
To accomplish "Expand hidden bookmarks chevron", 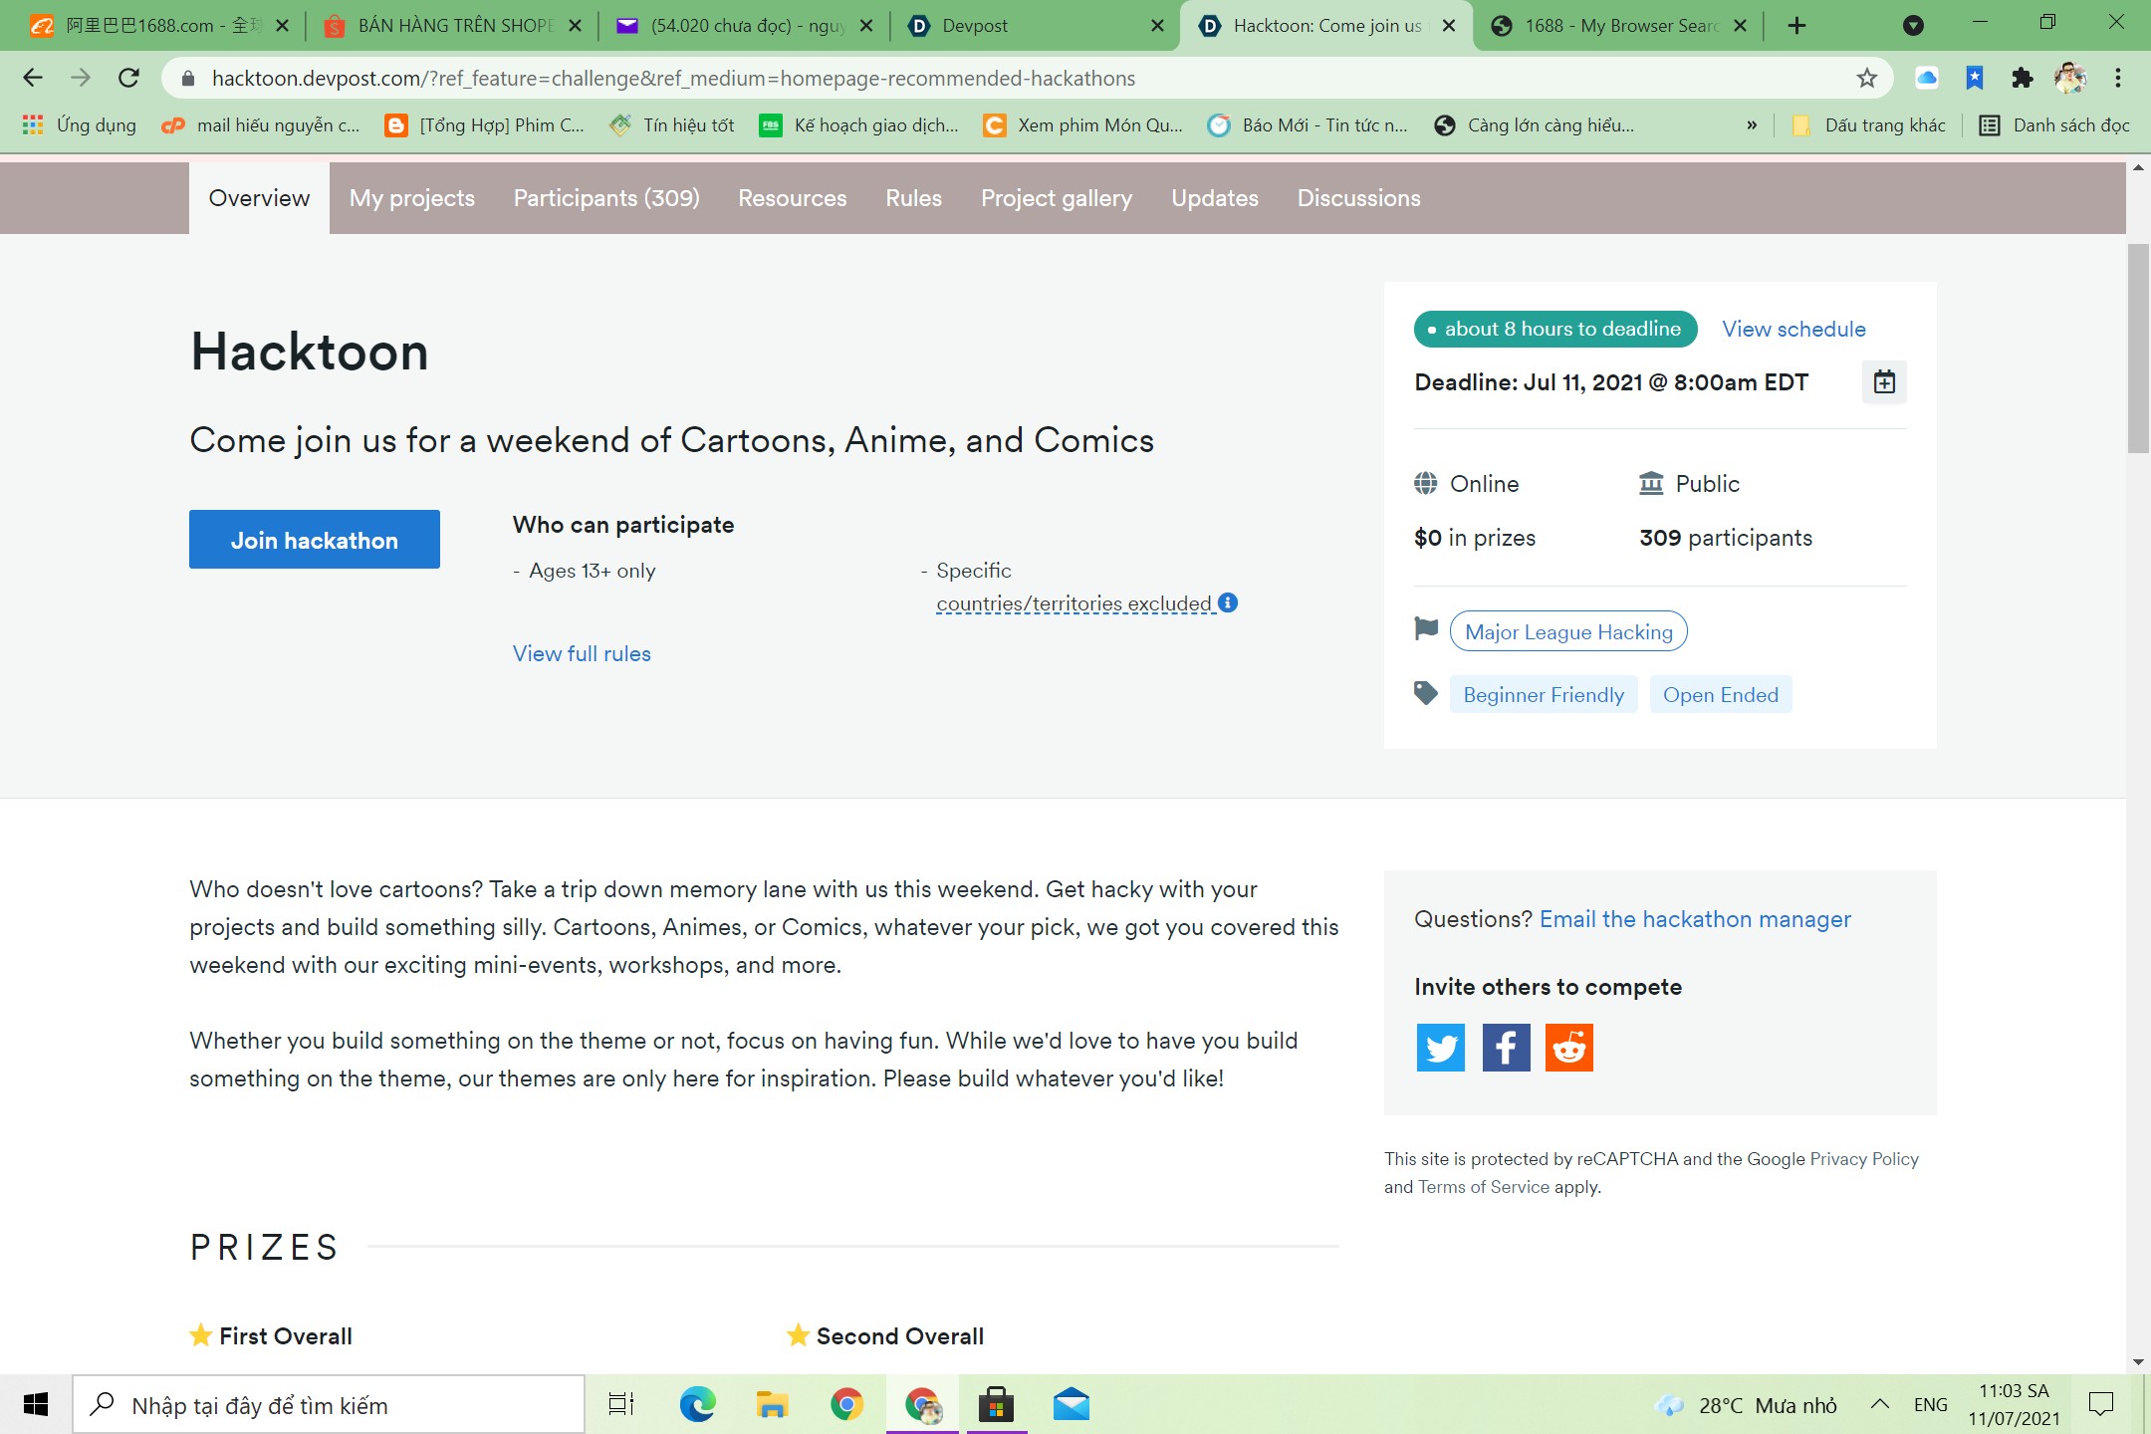I will click(1751, 125).
